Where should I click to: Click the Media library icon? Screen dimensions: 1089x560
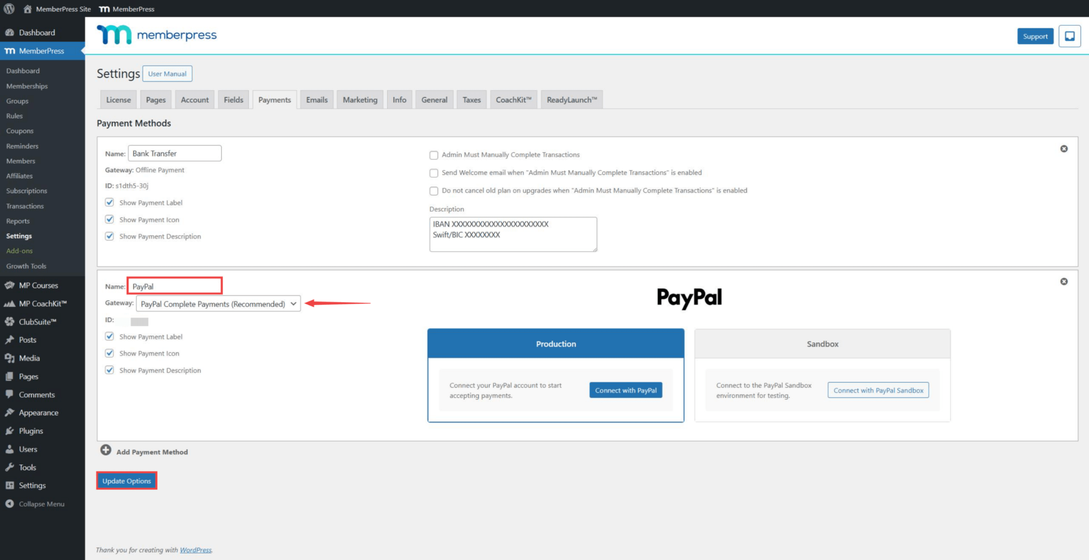click(x=10, y=358)
